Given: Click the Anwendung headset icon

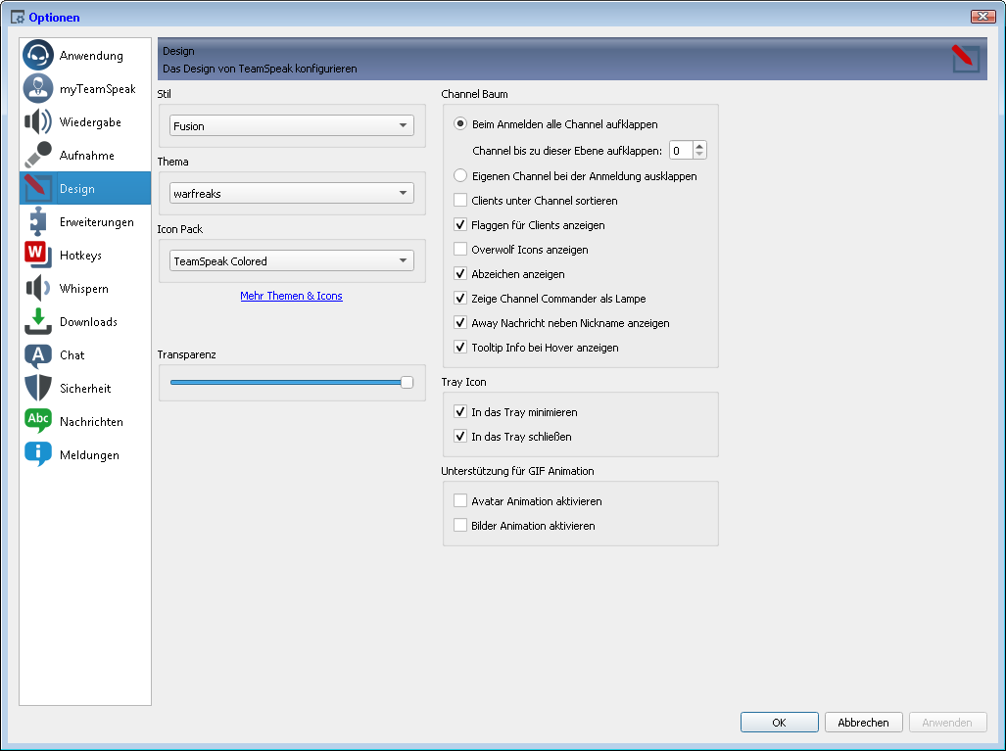Looking at the screenshot, I should [x=38, y=55].
